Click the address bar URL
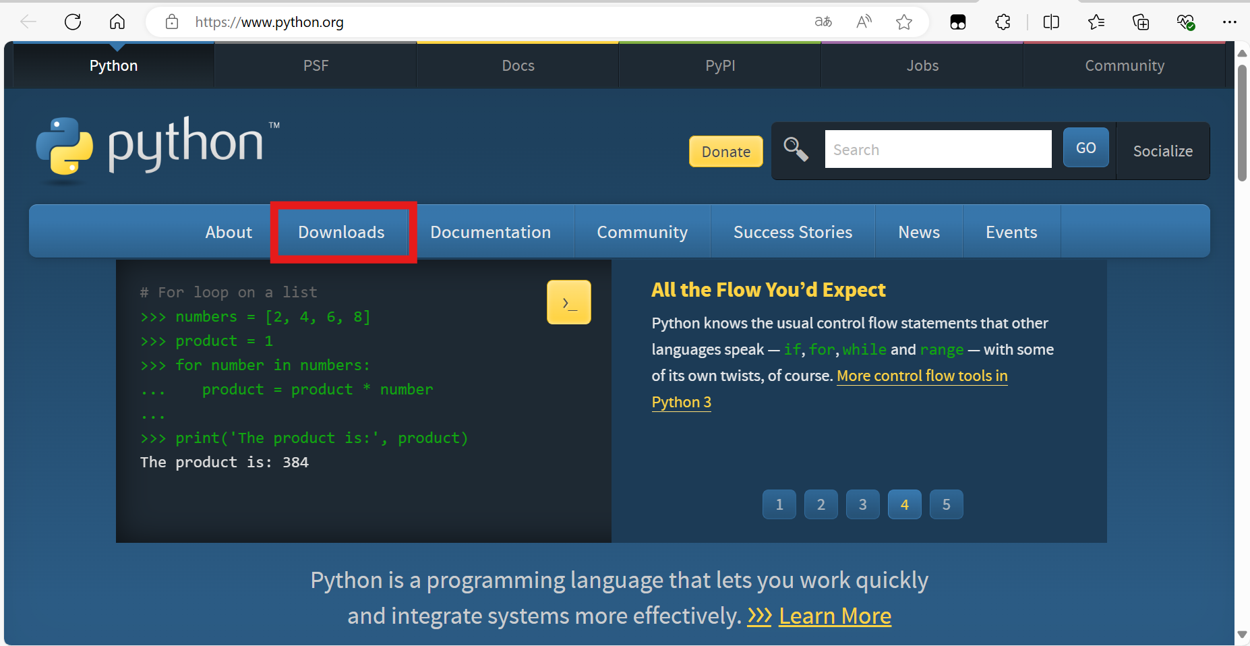 point(269,22)
